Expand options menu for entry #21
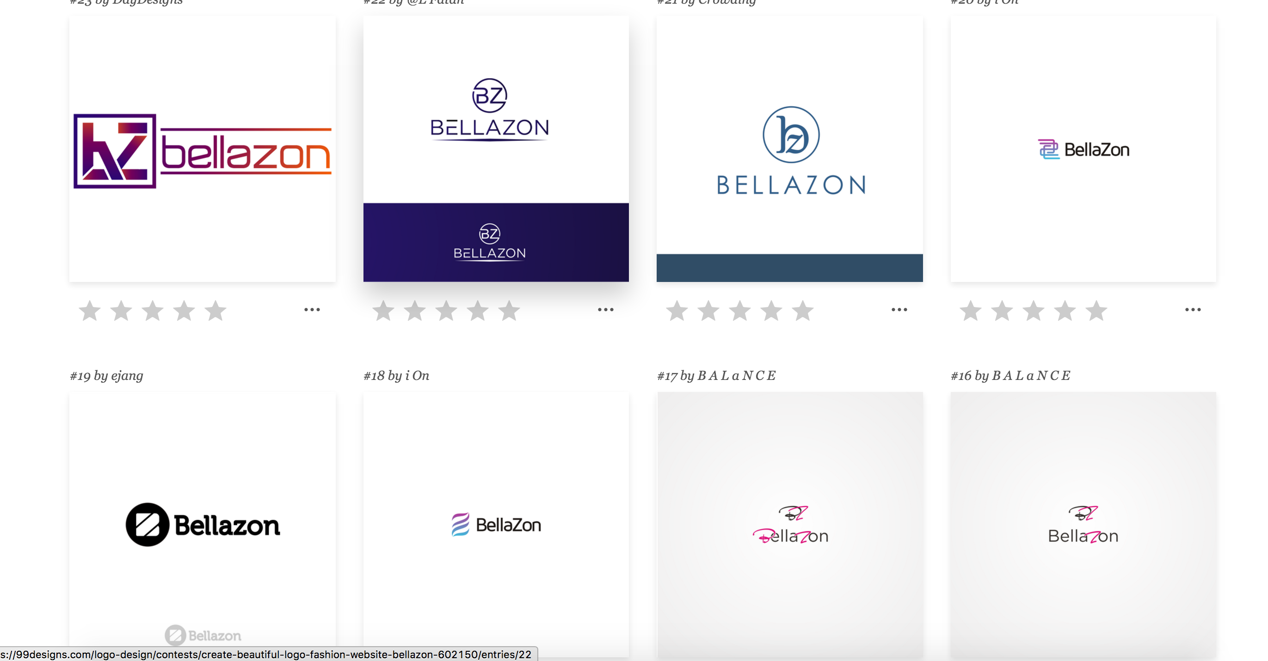Screen dimensions: 1268x661 (x=899, y=310)
